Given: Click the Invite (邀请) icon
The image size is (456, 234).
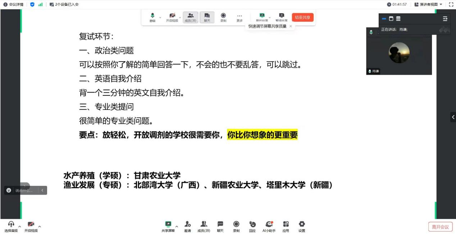Looking at the screenshot, I should (187, 226).
